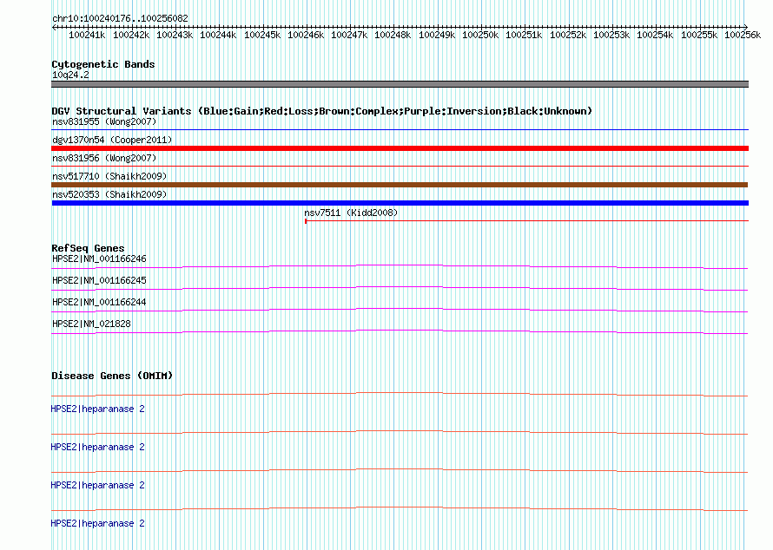
Task: Click the red start marker of nsv7511
Action: pos(306,221)
